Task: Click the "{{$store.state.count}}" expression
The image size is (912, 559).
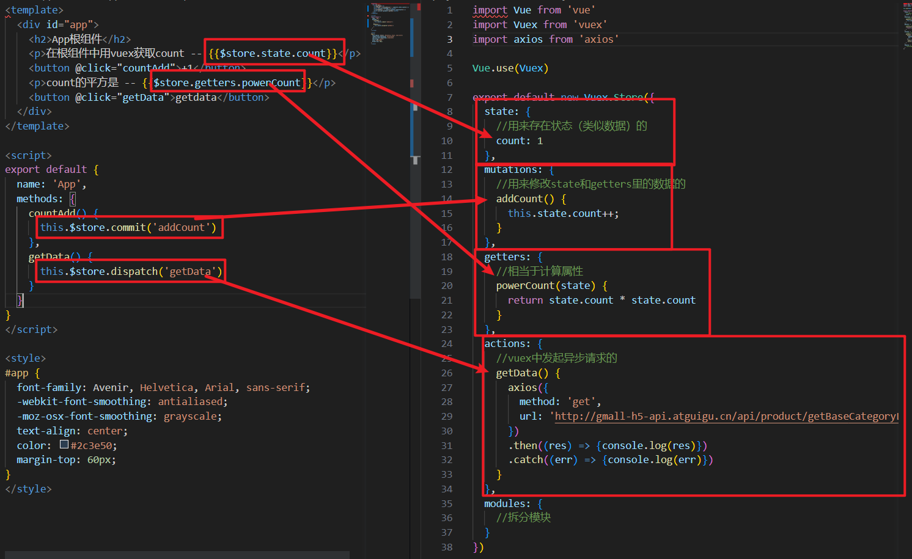Action: (273, 53)
